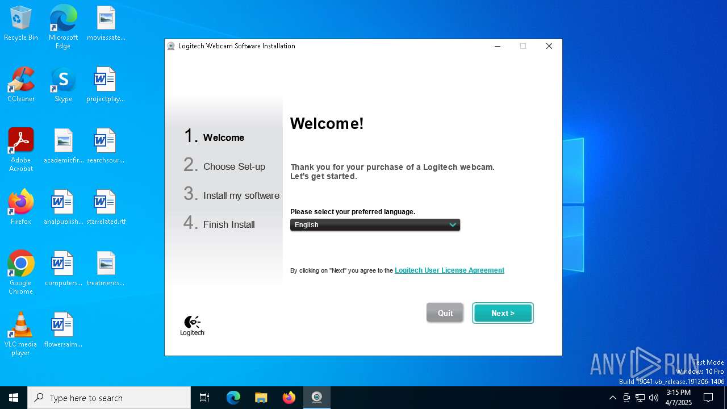Select the computers Word document icon
Screen dimensions: 727x409
tap(63, 269)
